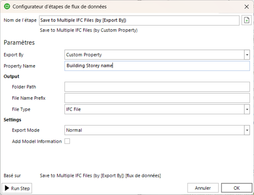The width and height of the screenshot is (254, 195).
Task: Click the Annuler button
Action: 203,188
